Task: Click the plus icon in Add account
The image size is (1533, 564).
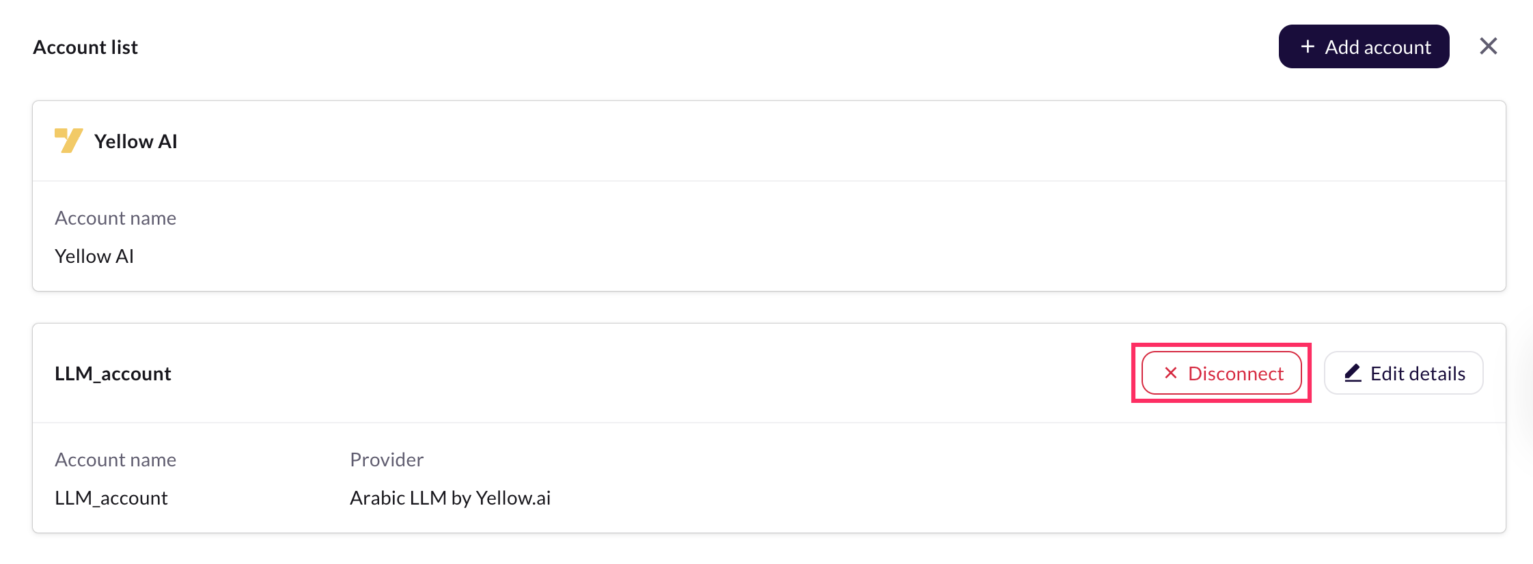Action: coord(1308,46)
